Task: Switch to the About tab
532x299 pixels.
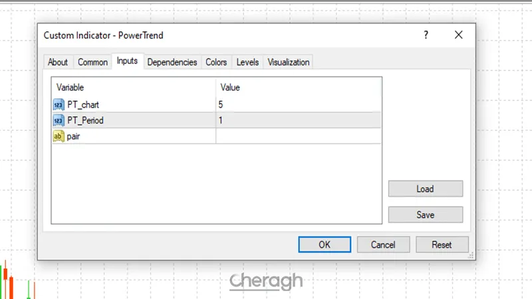Action: pyautogui.click(x=58, y=62)
